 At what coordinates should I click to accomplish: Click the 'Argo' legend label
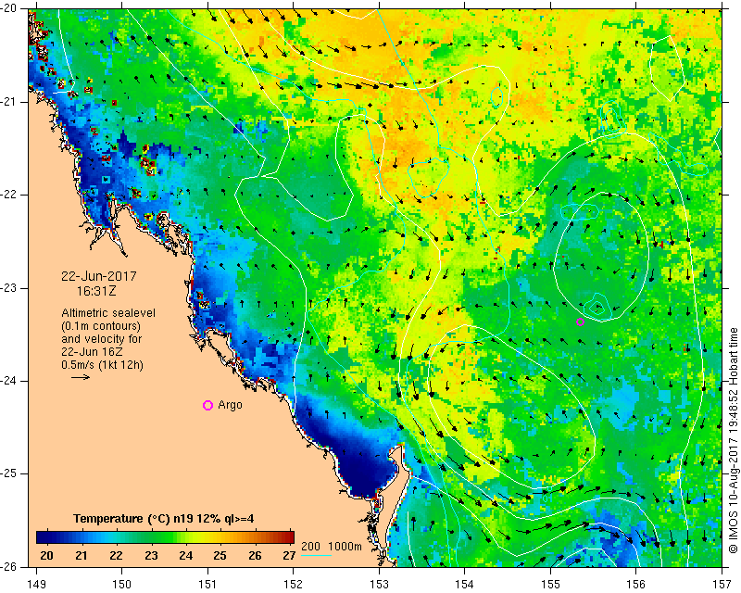230,405
